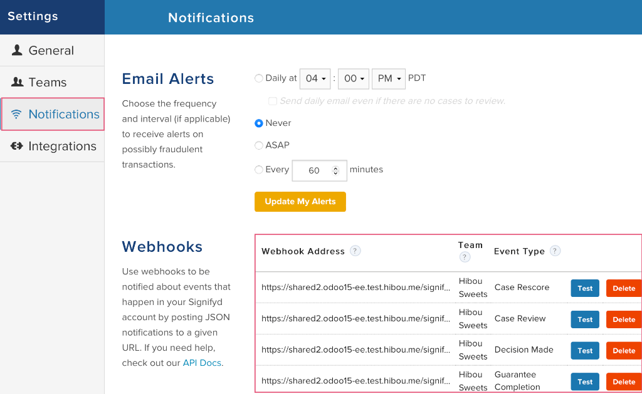Test the Guarantee Completion webhook

coord(585,381)
